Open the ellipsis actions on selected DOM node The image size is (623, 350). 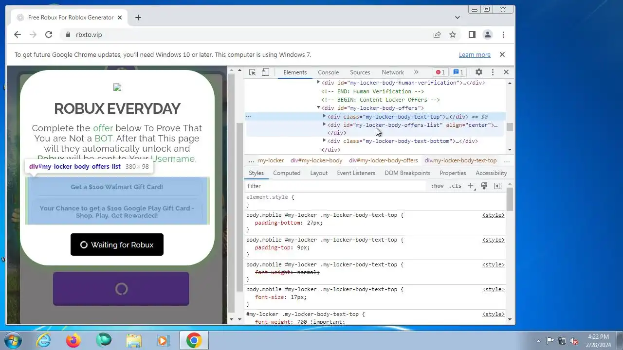248,117
